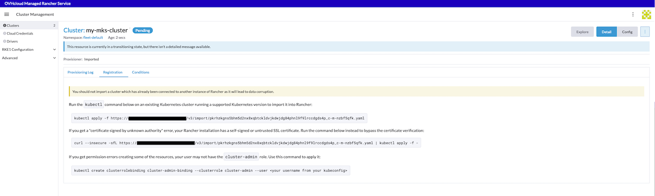Viewport: 655px width, 196px height.
Task: Copy the curl --insecure command
Action: pyautogui.click(x=246, y=143)
